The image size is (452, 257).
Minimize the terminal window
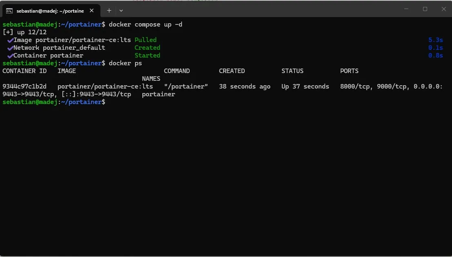click(406, 9)
